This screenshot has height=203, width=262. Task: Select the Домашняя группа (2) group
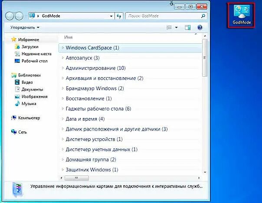point(91,160)
